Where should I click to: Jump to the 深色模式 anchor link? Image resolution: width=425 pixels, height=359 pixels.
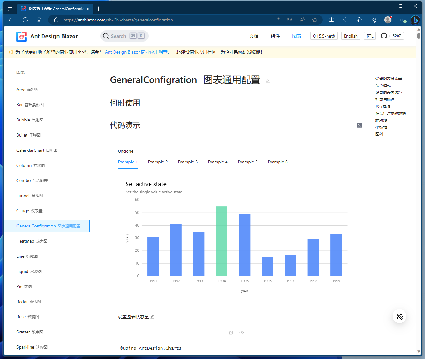click(383, 85)
